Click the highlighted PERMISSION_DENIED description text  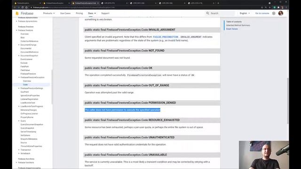[122, 110]
